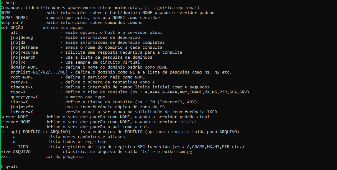Click the 'timeout=X' option line
Image resolution: width=337 pixels, height=170 pixels.
22,87
